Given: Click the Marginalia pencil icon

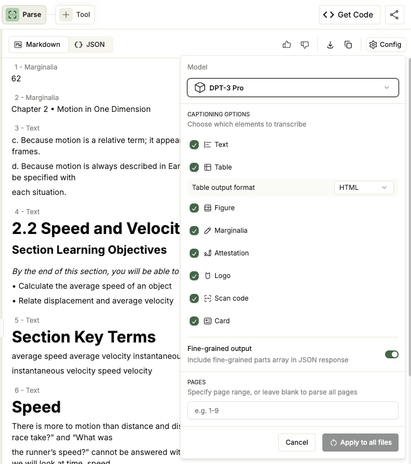Looking at the screenshot, I should pyautogui.click(x=208, y=231).
